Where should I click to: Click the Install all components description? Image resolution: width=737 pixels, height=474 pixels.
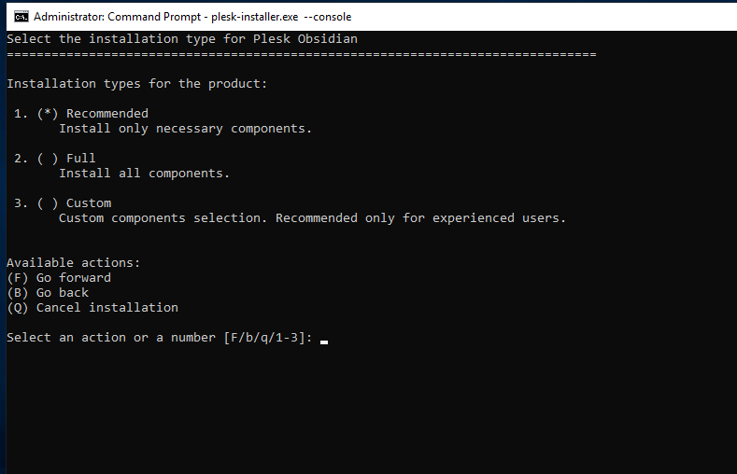[144, 174]
